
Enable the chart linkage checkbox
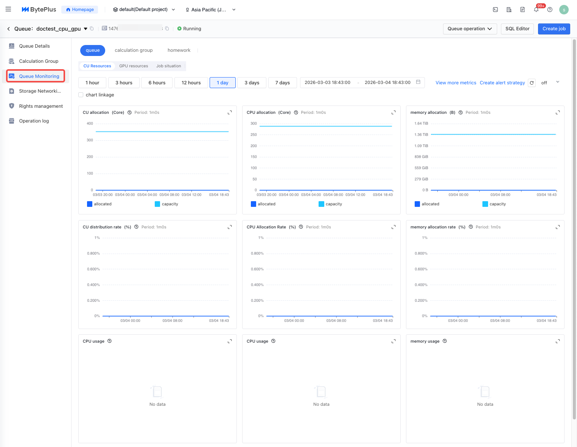coord(81,95)
